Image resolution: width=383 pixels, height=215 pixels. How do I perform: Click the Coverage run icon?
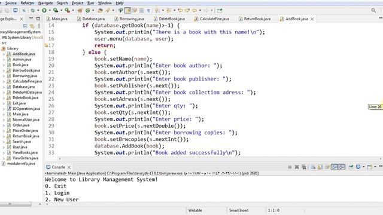56,10
